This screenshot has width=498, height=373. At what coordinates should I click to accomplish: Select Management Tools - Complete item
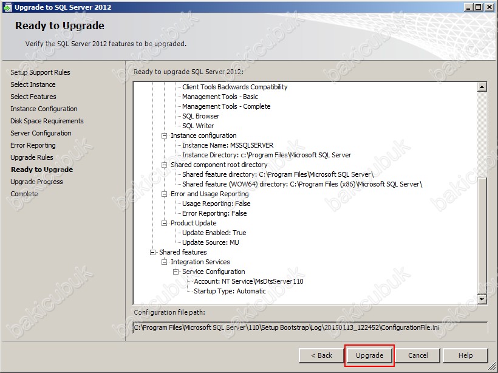[226, 106]
